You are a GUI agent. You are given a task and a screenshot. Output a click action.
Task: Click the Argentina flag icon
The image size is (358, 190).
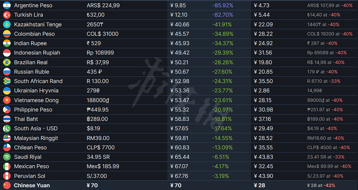pyautogui.click(x=7, y=5)
